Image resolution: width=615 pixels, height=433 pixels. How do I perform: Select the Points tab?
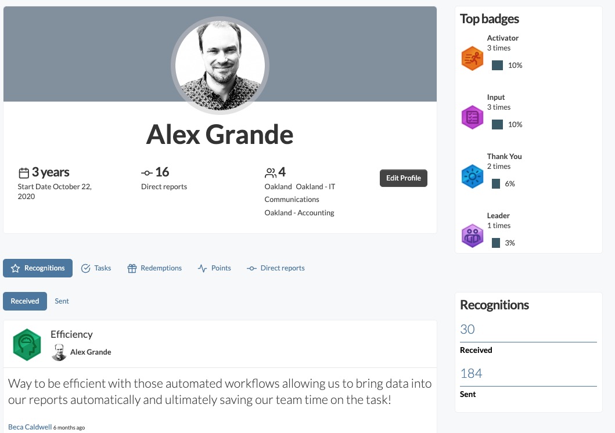point(214,268)
